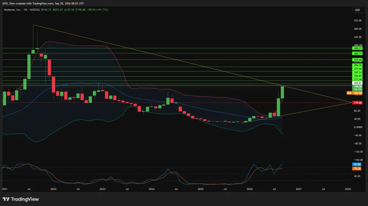Click the -40.00 price scale value
This screenshot has height=206, width=368.
[358, 135]
